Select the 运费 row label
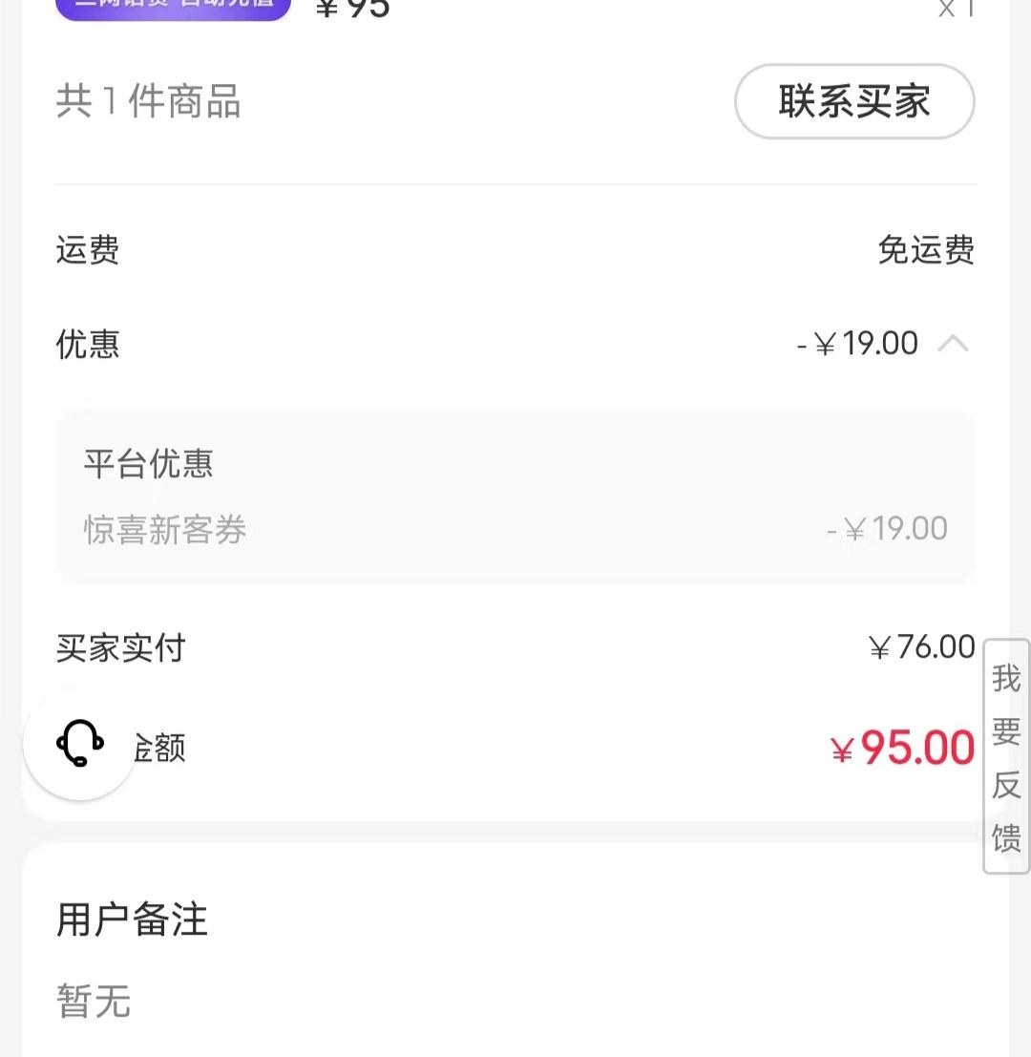This screenshot has width=1031, height=1057. click(88, 251)
